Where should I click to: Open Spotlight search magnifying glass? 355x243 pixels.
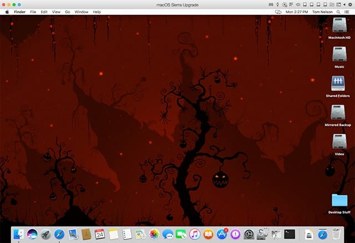(338, 12)
